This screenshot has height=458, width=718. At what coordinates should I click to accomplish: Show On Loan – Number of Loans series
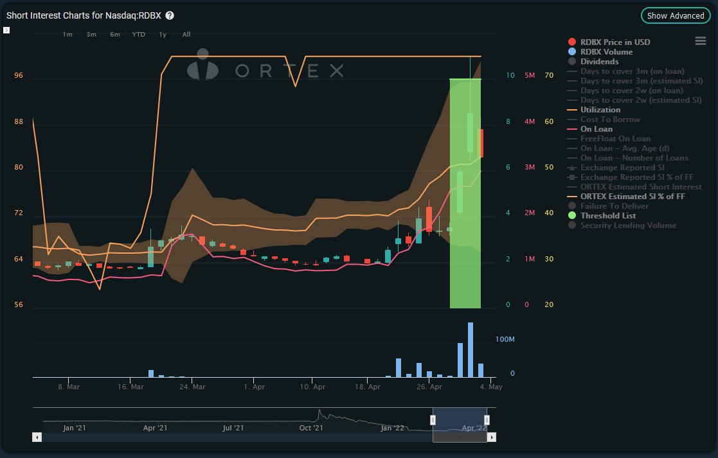point(628,158)
